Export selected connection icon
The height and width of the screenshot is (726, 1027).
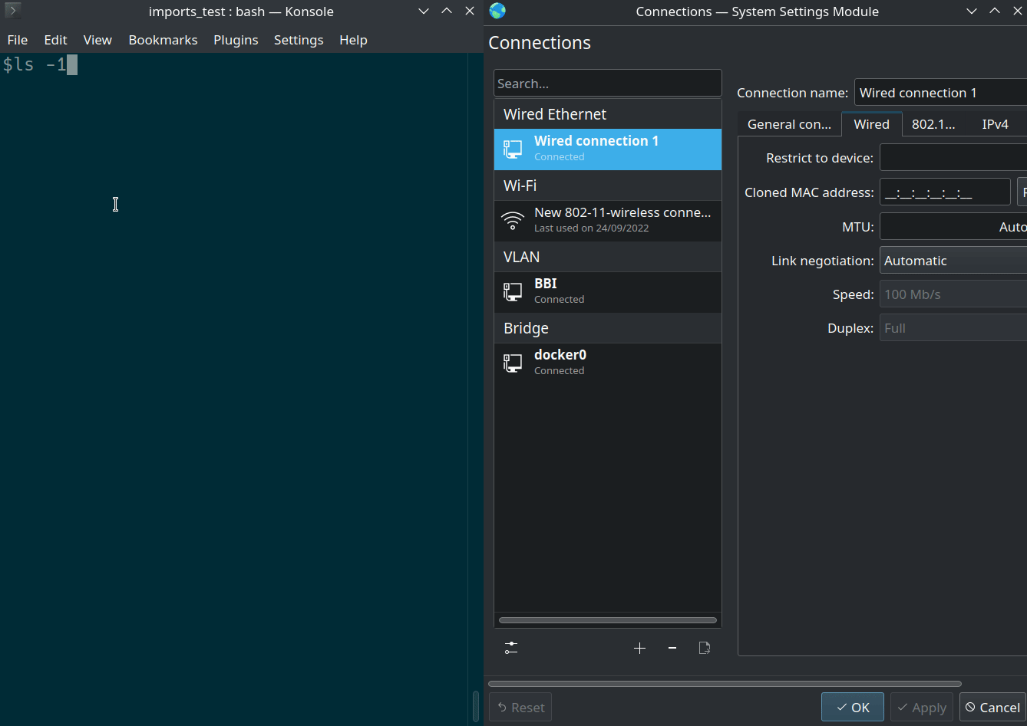pos(705,648)
